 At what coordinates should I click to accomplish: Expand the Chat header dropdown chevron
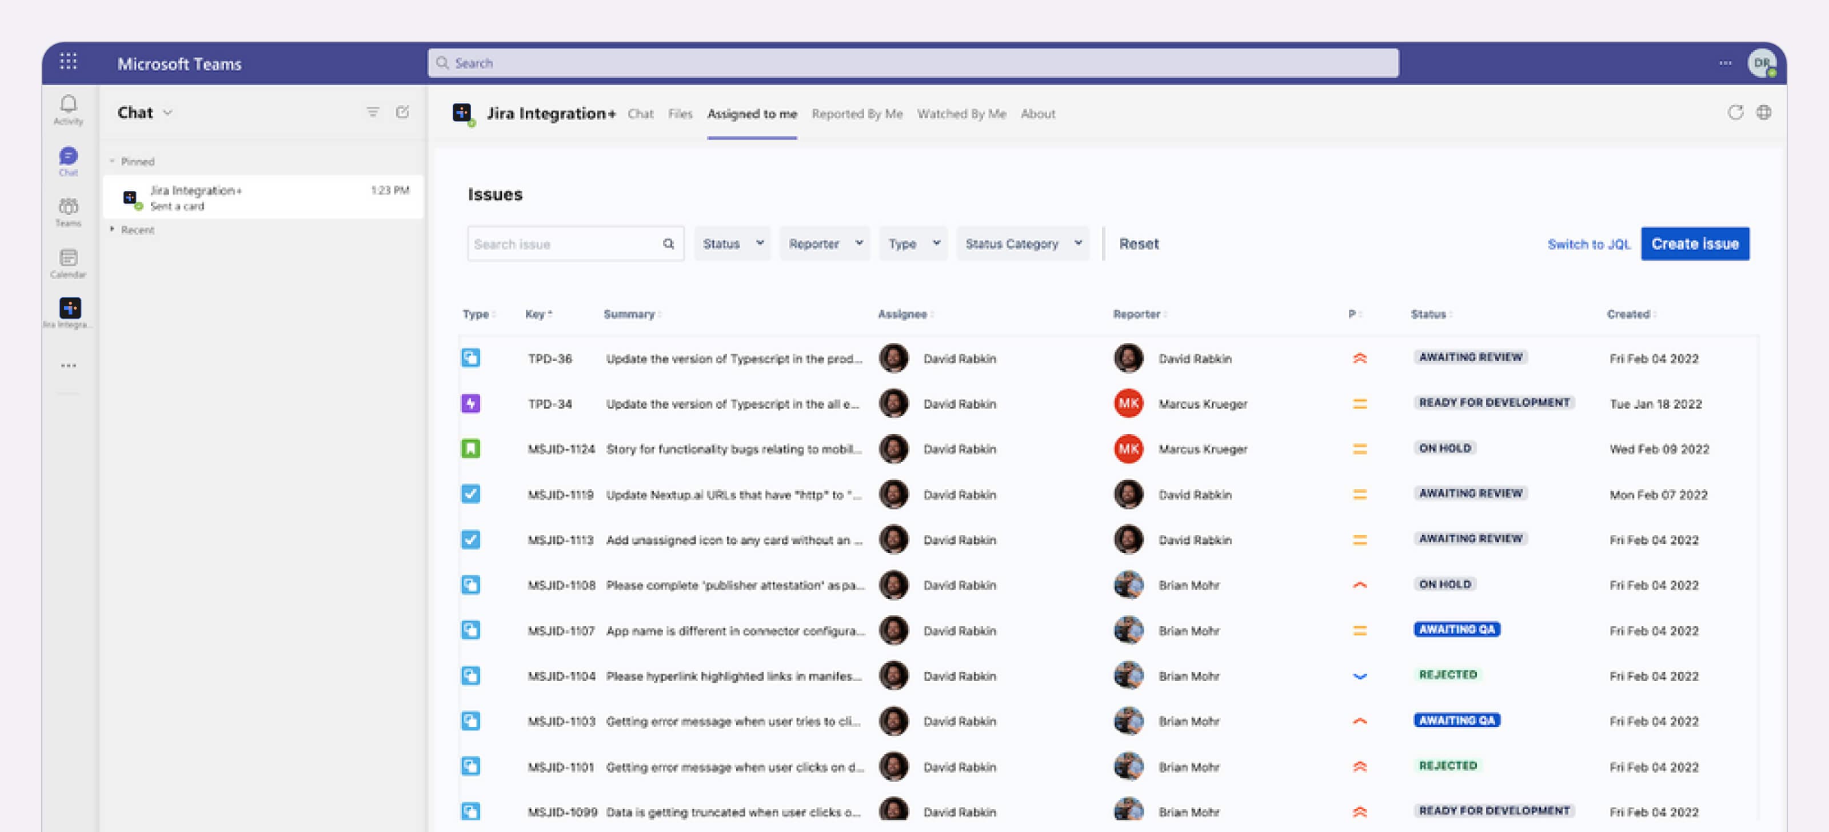[x=167, y=113]
